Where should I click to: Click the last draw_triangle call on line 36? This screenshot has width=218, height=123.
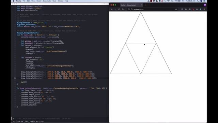click(x=59, y=78)
